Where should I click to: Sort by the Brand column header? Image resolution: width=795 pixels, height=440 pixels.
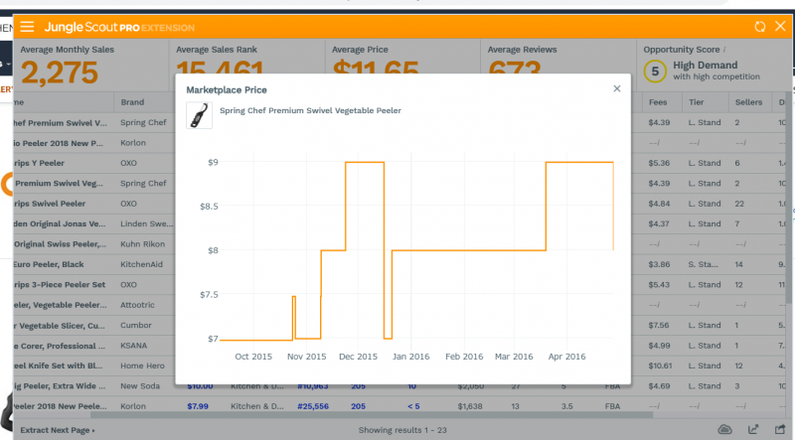132,102
